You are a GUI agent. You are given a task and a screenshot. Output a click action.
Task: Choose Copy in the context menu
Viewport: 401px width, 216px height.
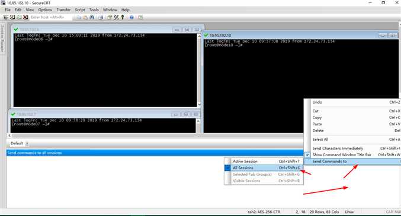pos(352,118)
